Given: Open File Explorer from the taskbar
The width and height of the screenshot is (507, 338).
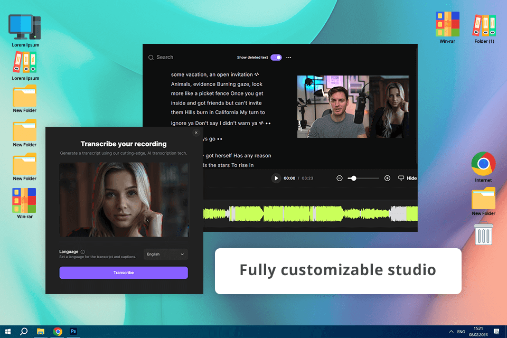Looking at the screenshot, I should 41,332.
